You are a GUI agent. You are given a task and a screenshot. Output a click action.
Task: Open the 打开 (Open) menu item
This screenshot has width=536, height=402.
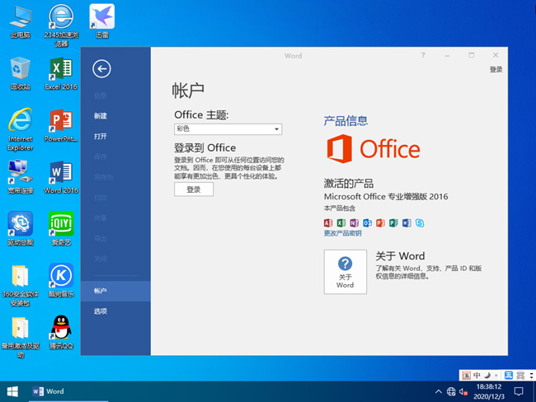(x=100, y=136)
